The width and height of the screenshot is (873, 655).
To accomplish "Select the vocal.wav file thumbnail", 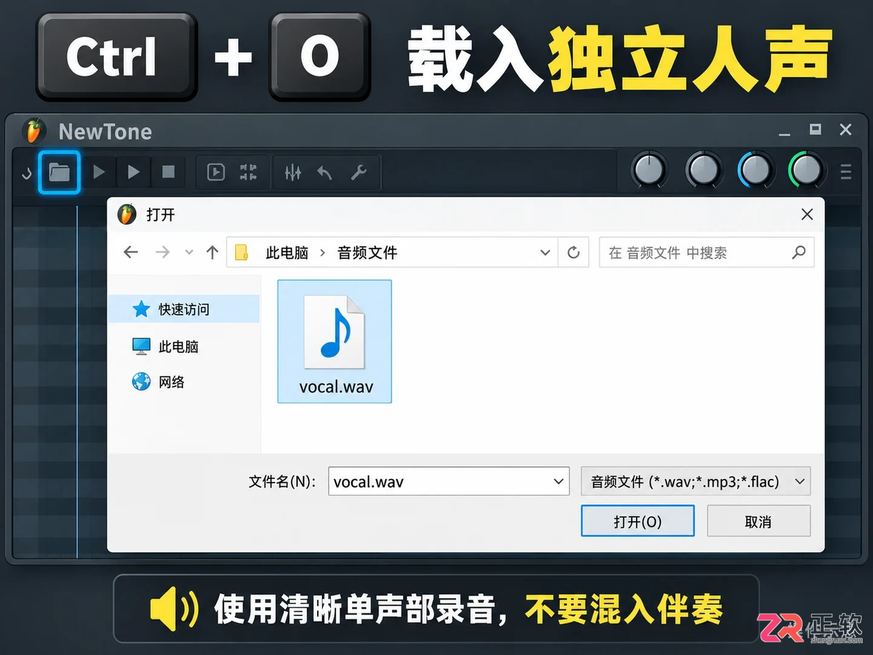I will [335, 341].
